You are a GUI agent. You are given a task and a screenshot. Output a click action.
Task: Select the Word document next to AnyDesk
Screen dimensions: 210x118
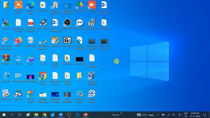point(104,7)
